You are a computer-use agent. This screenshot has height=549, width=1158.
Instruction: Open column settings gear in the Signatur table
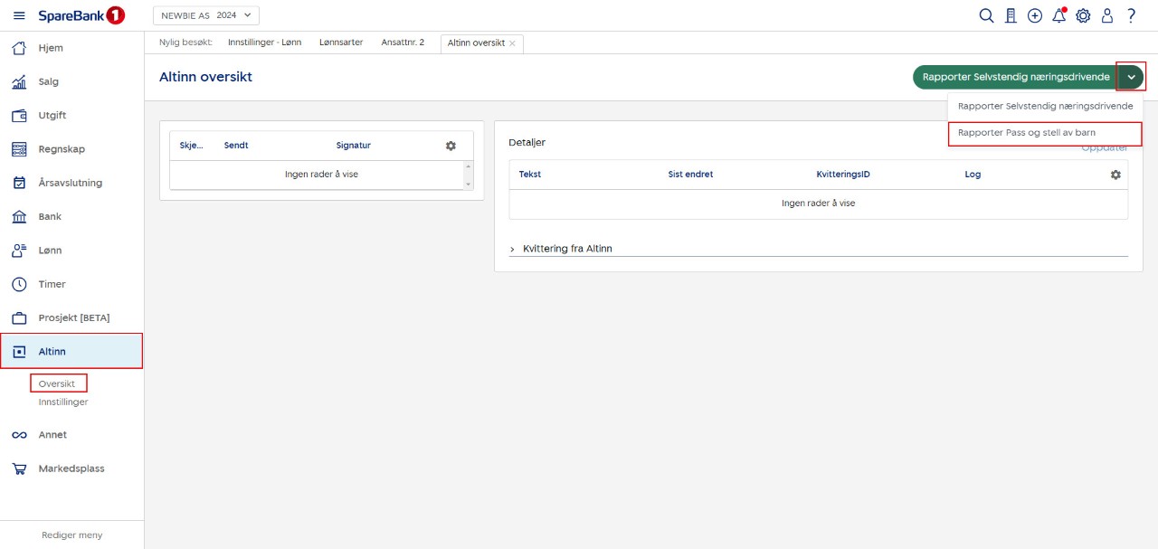[451, 146]
